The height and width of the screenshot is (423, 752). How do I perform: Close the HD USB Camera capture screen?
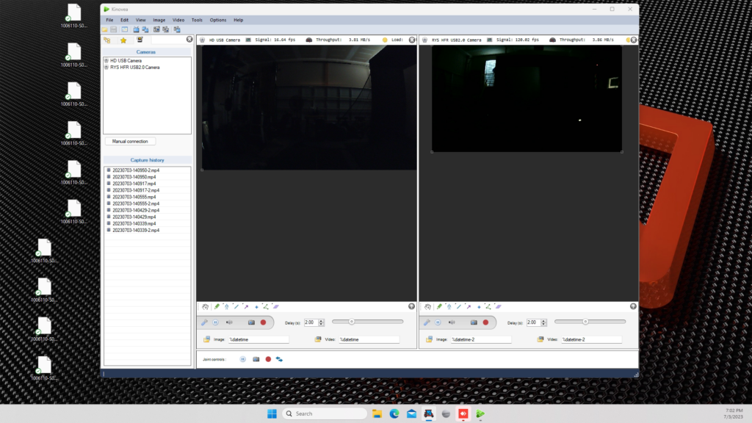click(x=412, y=40)
